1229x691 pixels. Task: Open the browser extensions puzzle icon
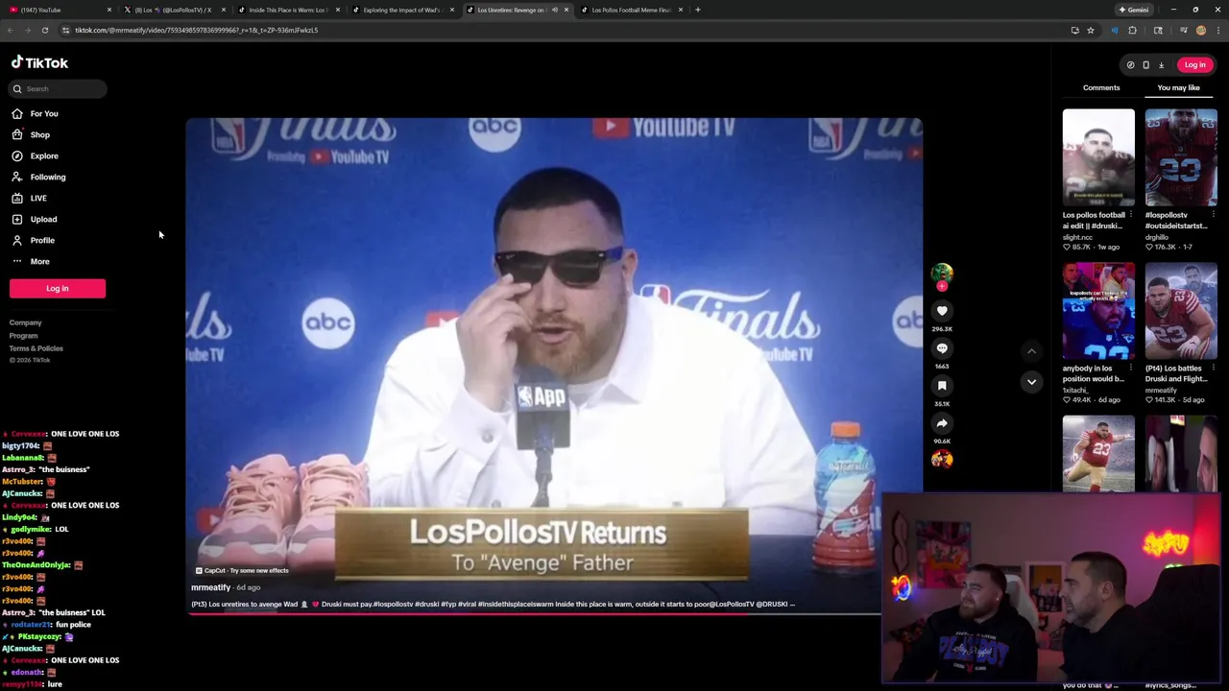[x=1132, y=30]
